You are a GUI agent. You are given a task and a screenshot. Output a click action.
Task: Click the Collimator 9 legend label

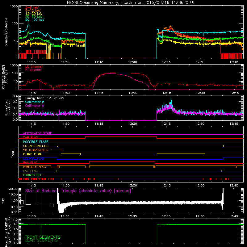click(x=35, y=106)
